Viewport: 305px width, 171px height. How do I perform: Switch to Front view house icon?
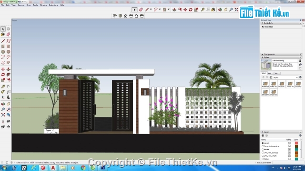pos(126,16)
